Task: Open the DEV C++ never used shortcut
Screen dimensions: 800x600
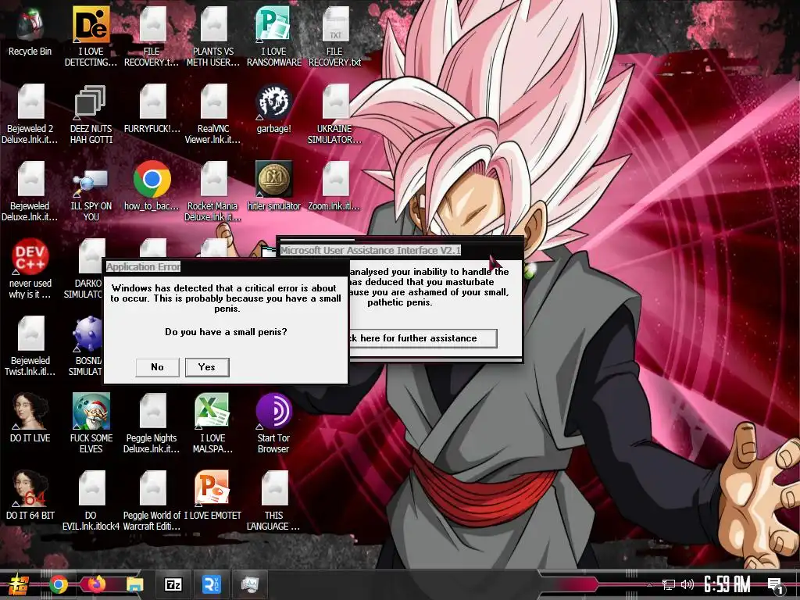Action: tap(30, 269)
